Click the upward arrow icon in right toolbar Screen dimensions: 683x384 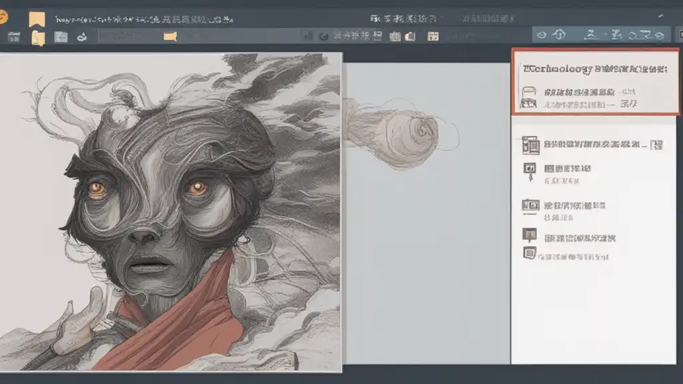[560, 35]
